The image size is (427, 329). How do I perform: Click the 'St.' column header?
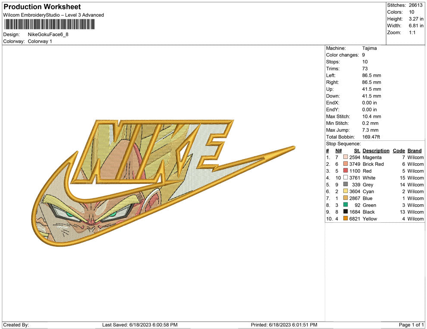coord(357,150)
